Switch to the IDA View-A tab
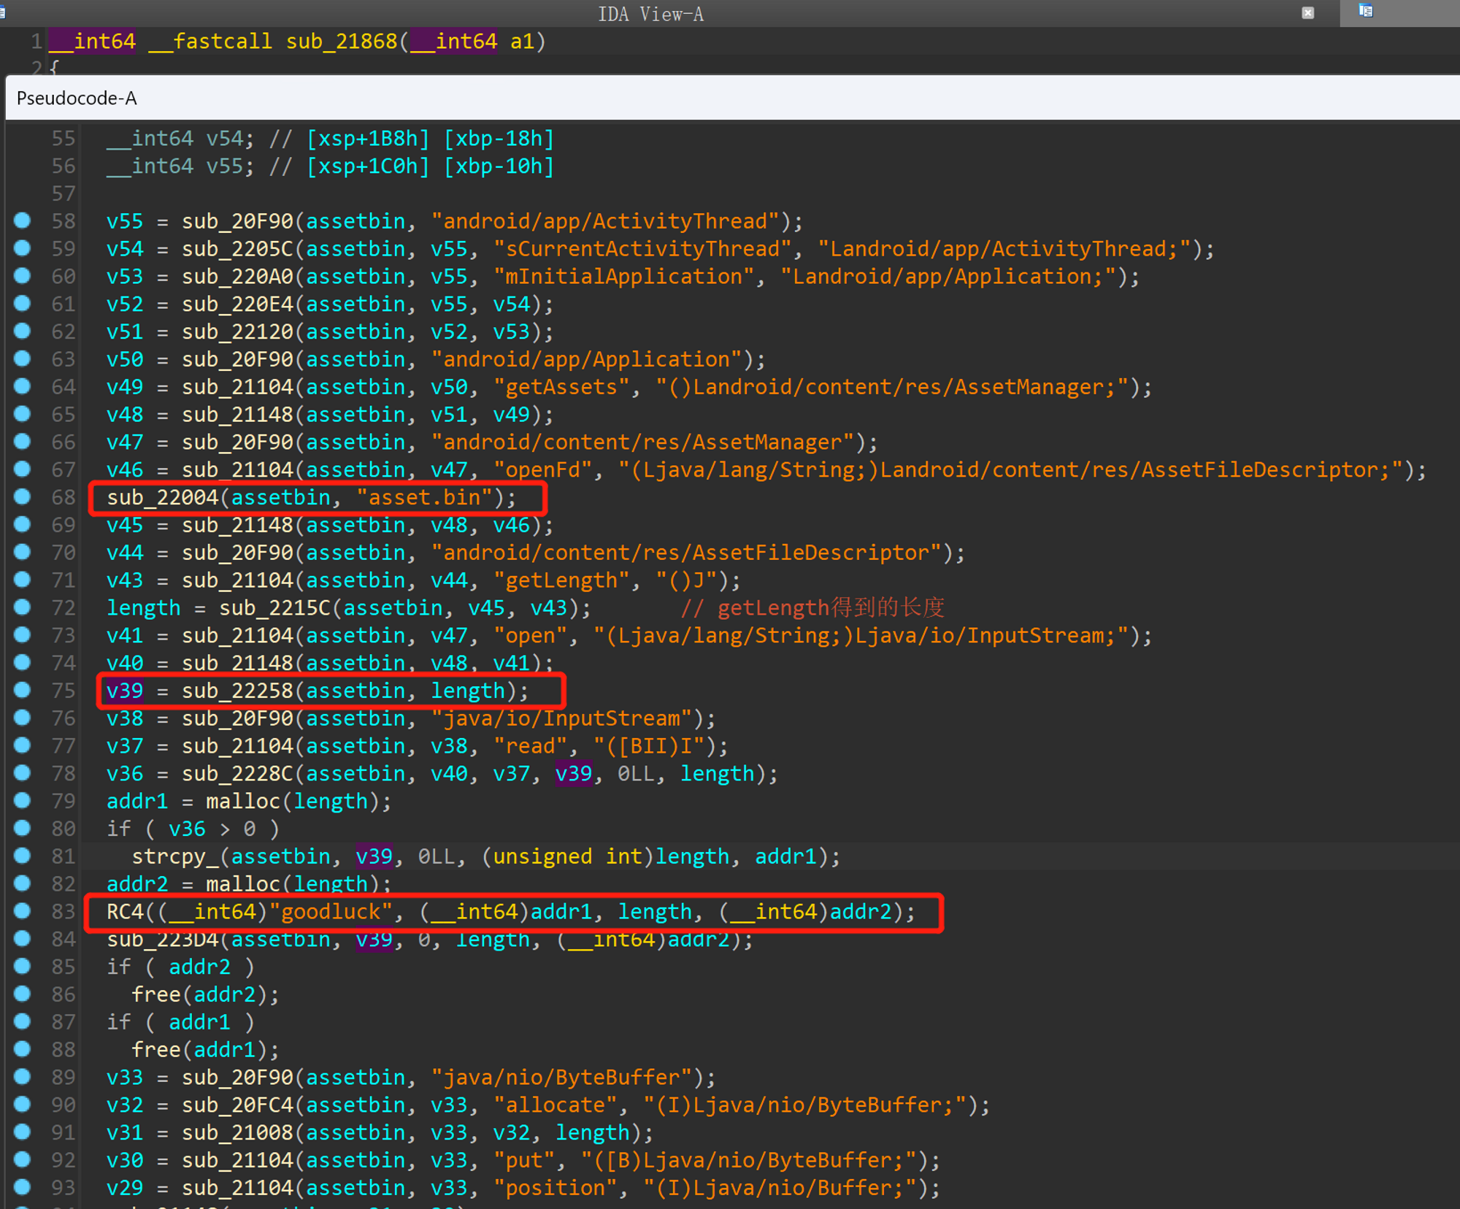The image size is (1460, 1209). point(650,14)
